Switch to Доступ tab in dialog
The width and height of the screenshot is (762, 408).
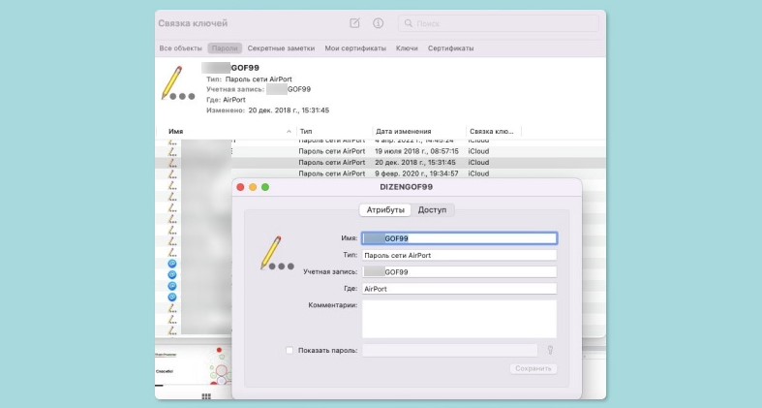(x=432, y=210)
